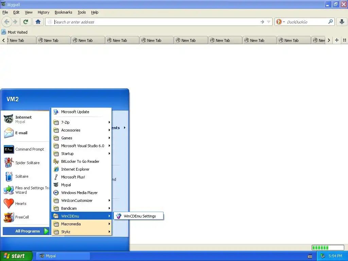The width and height of the screenshot is (348, 261).
Task: Select the highlighted WinCDEmu folder
Action: (x=82, y=216)
